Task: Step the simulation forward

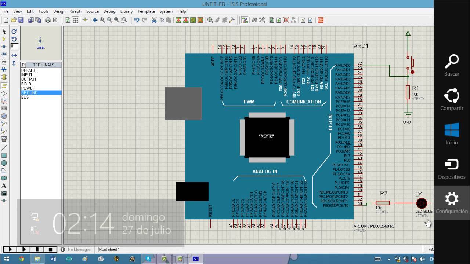Action: tap(23, 249)
